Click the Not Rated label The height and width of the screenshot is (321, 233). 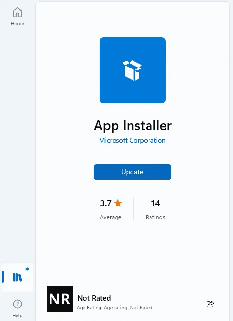(94, 298)
